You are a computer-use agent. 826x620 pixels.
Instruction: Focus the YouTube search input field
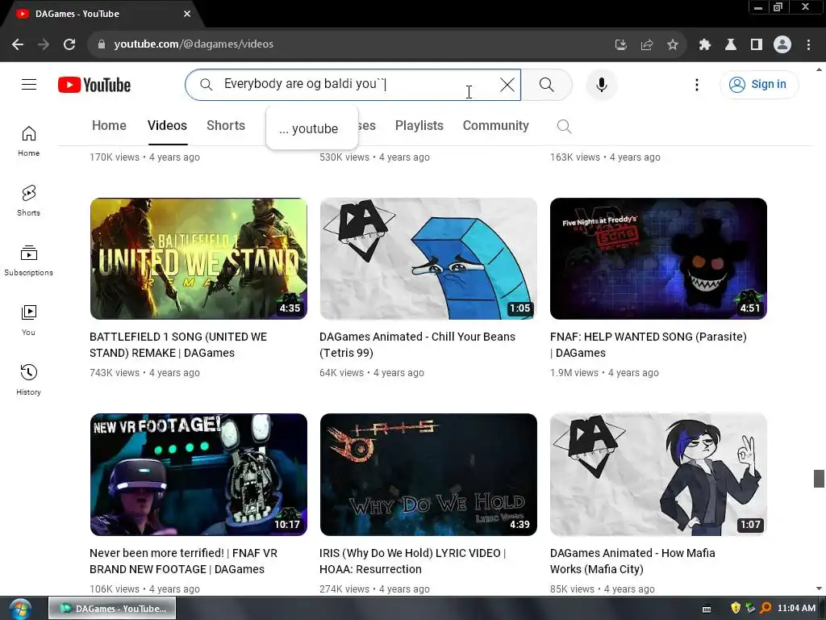click(x=353, y=84)
